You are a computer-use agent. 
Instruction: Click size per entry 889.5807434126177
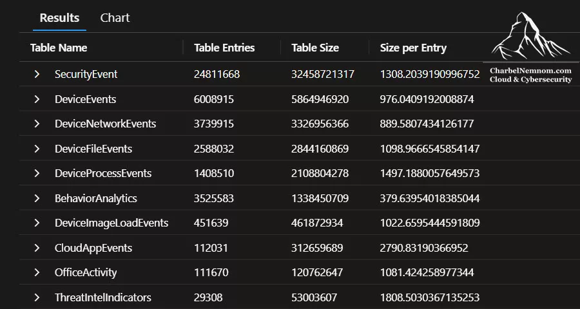coord(427,124)
